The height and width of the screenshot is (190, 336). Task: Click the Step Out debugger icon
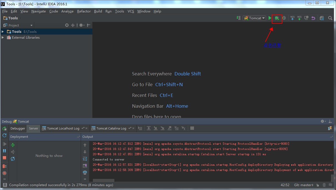[170, 128]
